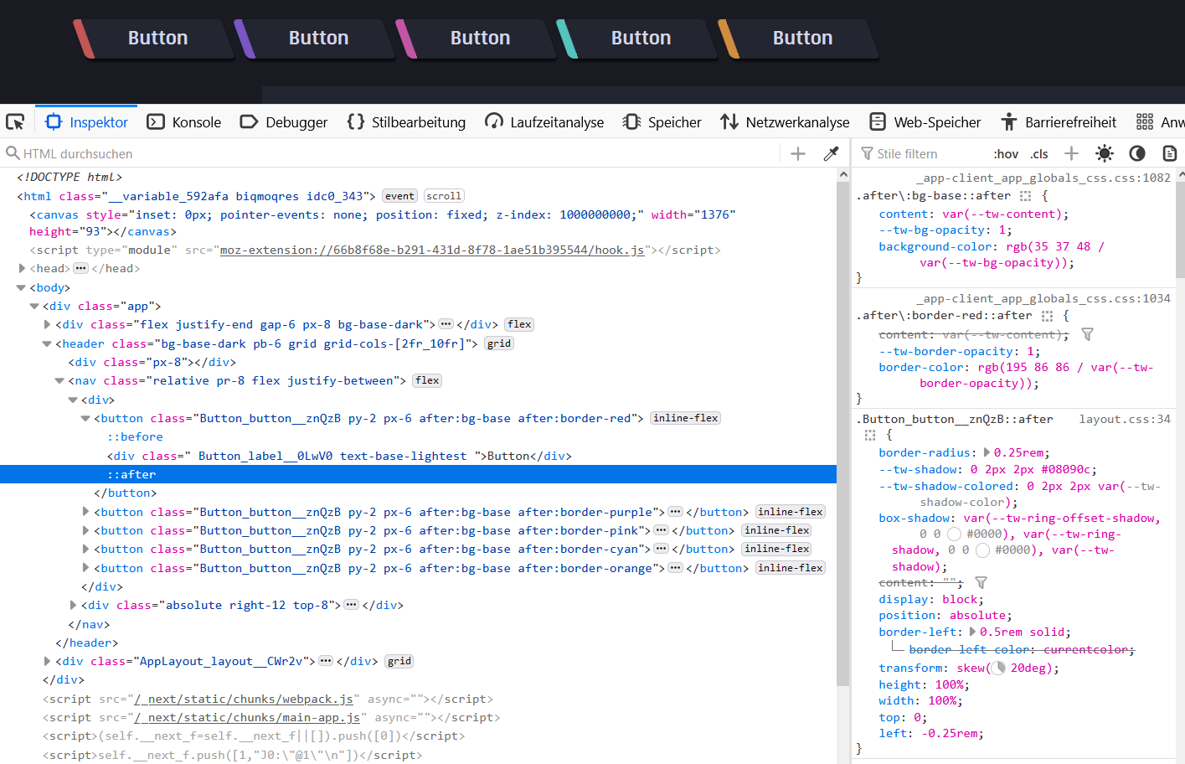Open the Laufzeitanalyse tab
The image size is (1185, 764).
pyautogui.click(x=544, y=122)
